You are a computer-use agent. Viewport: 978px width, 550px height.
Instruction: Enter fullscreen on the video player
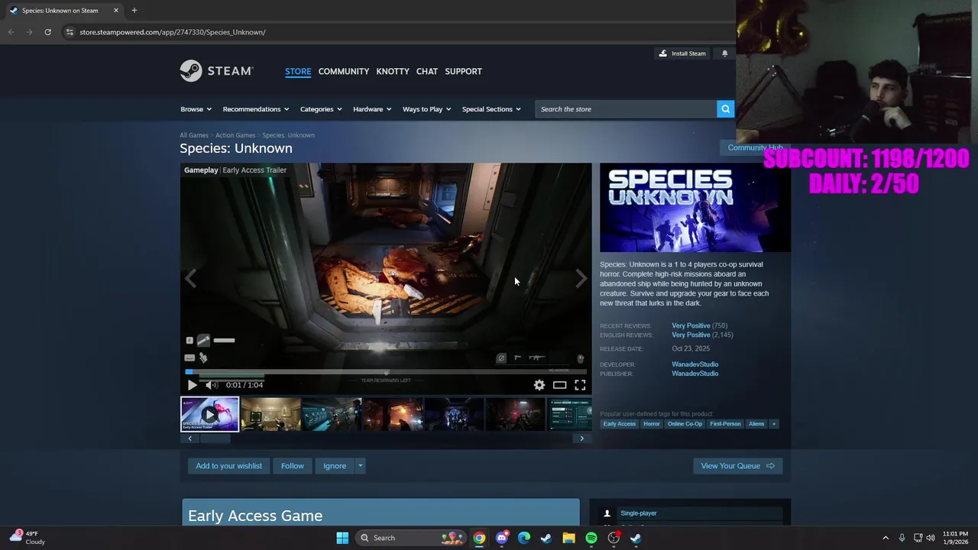580,385
